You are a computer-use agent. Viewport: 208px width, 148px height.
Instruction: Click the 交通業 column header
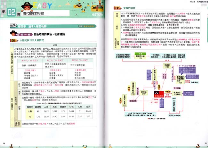click(63, 107)
